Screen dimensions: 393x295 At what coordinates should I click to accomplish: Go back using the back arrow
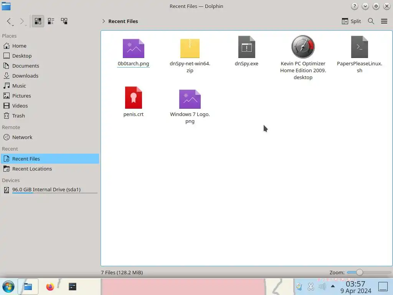coord(9,22)
